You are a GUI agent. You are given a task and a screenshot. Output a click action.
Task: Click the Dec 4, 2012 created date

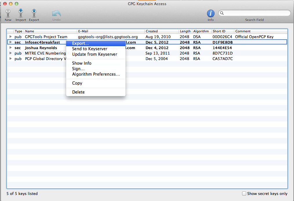157,48
